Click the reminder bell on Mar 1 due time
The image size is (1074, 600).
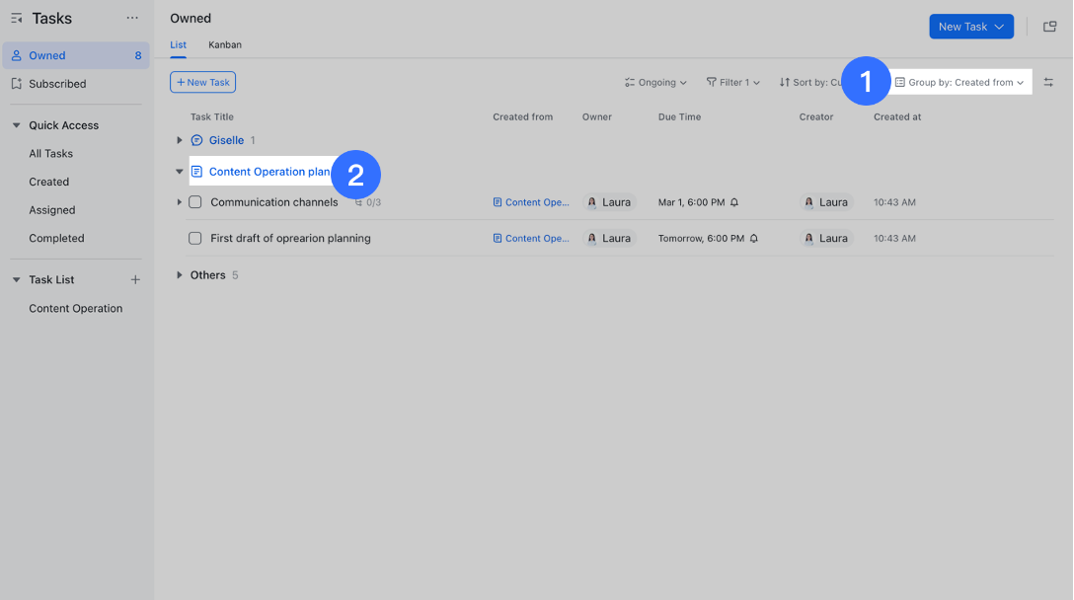pyautogui.click(x=734, y=202)
